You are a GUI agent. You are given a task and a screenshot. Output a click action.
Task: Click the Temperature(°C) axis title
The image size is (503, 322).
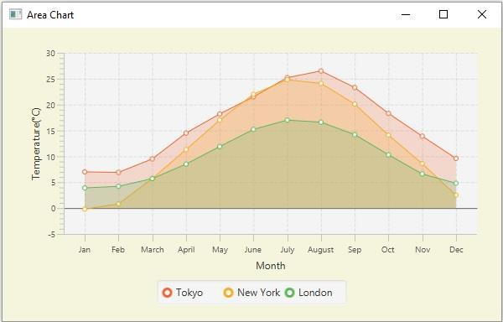36,143
